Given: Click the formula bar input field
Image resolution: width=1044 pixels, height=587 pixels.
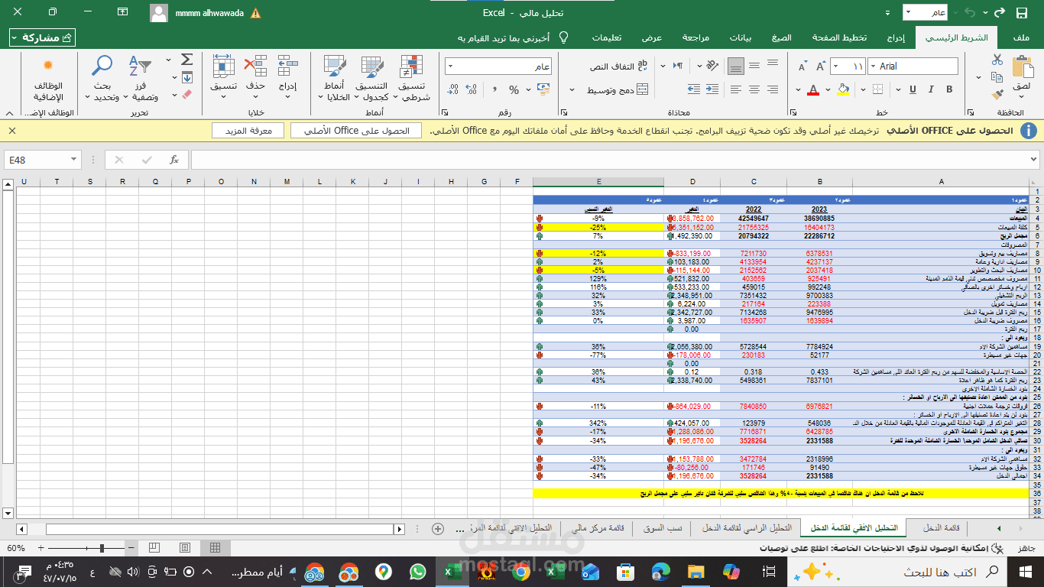Looking at the screenshot, I should [x=609, y=160].
